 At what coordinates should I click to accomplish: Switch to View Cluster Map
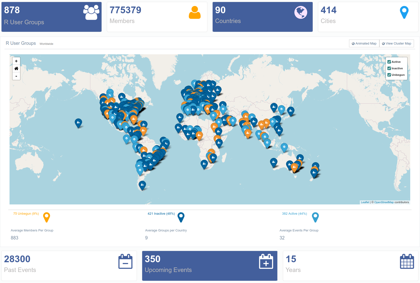pos(397,44)
